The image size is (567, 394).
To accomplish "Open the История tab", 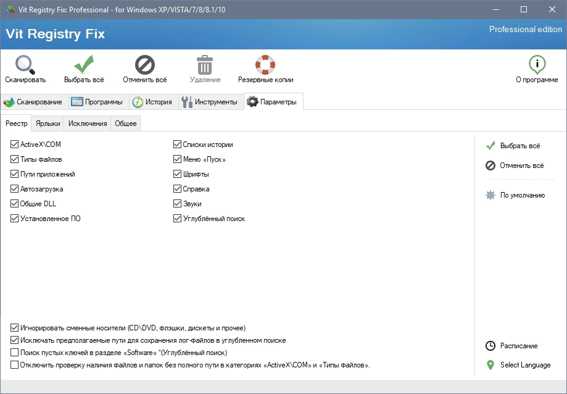I will [154, 102].
